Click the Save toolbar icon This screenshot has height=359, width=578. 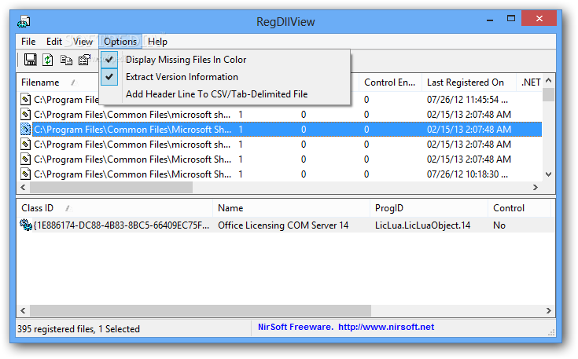pos(30,60)
